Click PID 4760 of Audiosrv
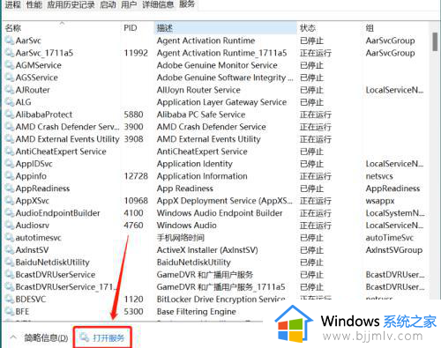The height and width of the screenshot is (348, 441). tap(133, 226)
